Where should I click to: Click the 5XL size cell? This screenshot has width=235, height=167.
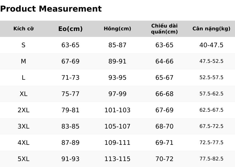click(23, 159)
